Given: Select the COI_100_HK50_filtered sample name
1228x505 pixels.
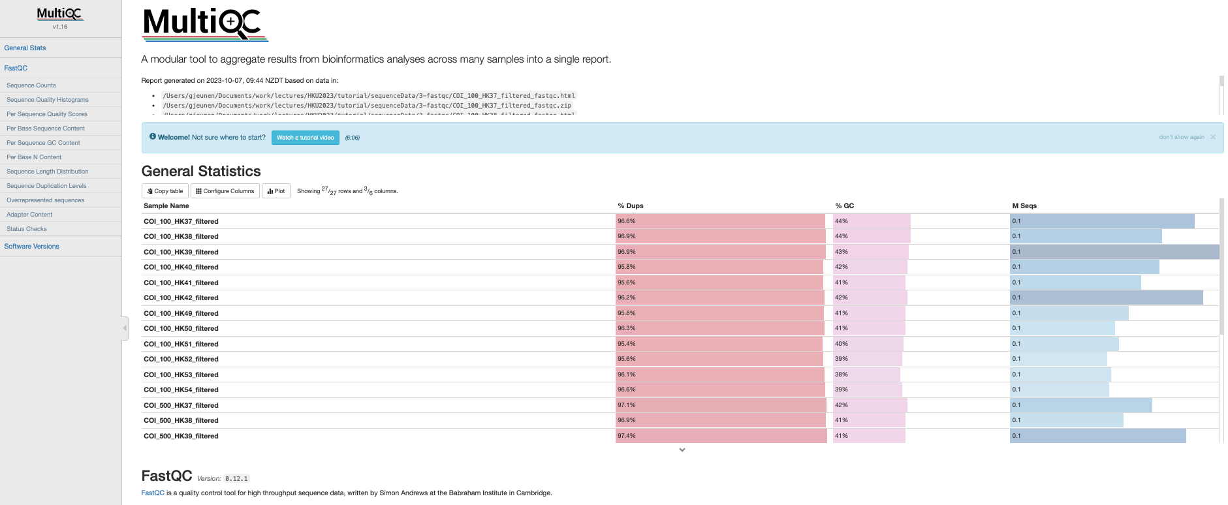Looking at the screenshot, I should (181, 328).
